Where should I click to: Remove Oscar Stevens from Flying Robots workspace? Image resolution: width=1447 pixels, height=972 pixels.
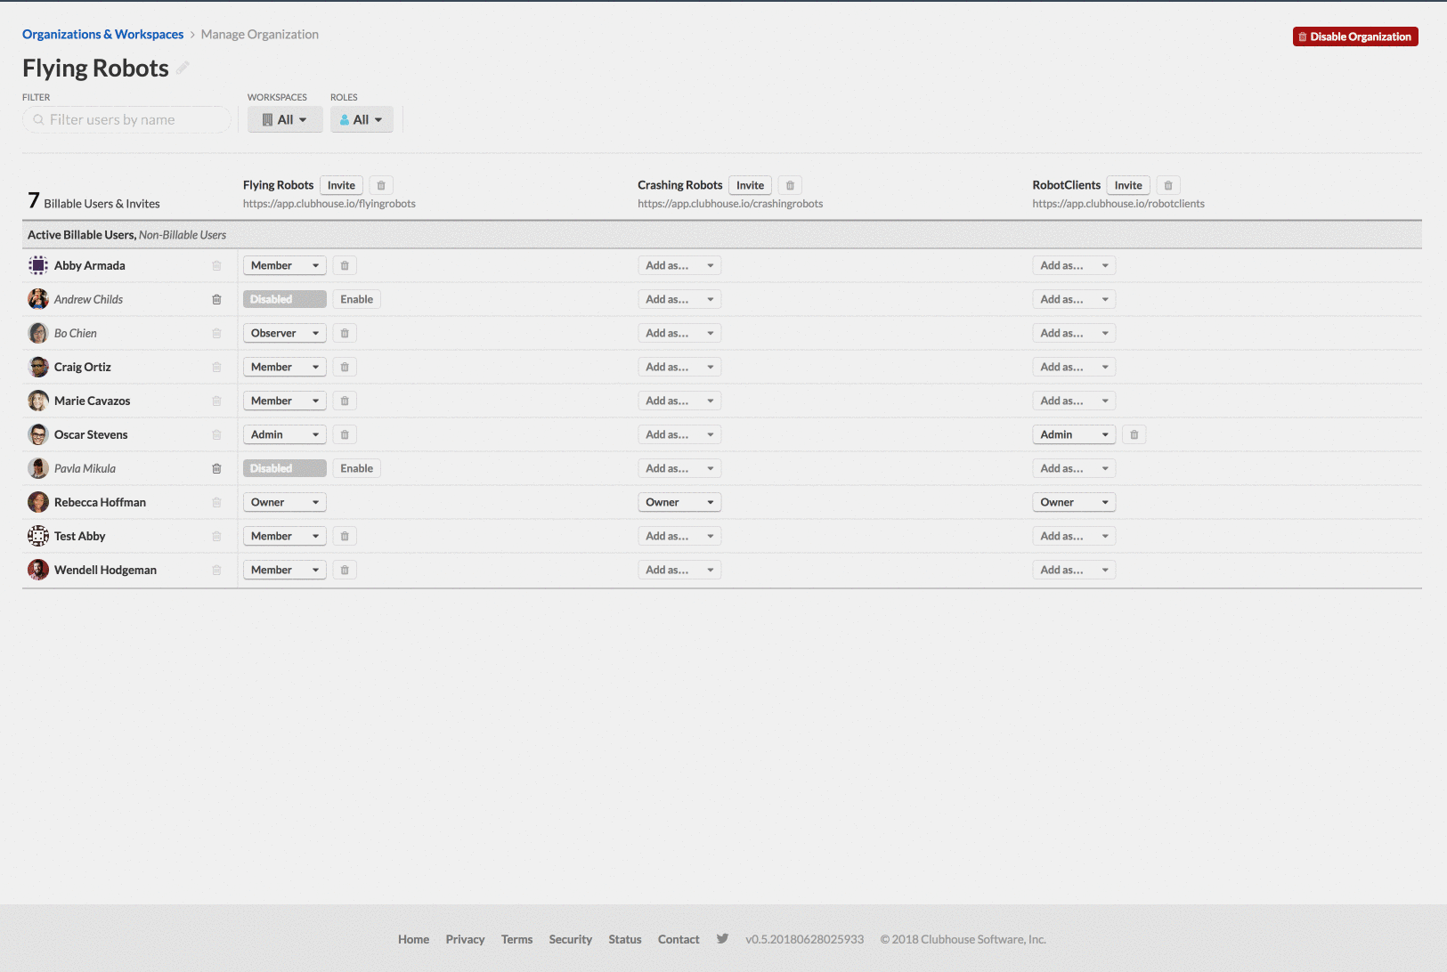pyautogui.click(x=345, y=434)
